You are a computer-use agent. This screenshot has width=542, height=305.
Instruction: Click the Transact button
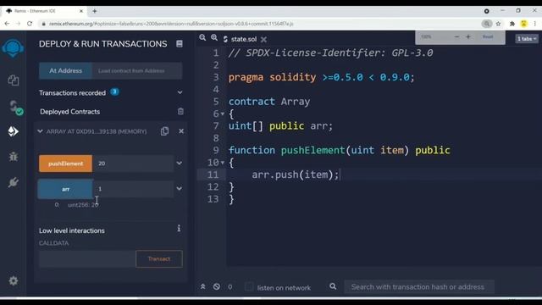point(159,258)
